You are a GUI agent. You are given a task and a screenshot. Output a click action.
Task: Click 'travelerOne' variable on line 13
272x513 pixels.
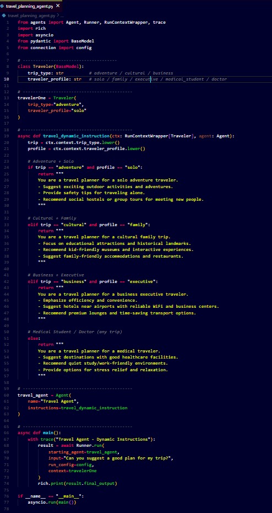point(32,98)
